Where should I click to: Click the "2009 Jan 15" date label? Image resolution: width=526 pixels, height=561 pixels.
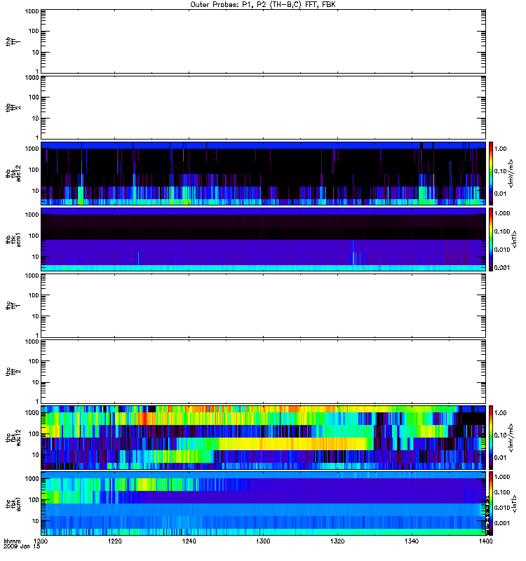coord(22,547)
